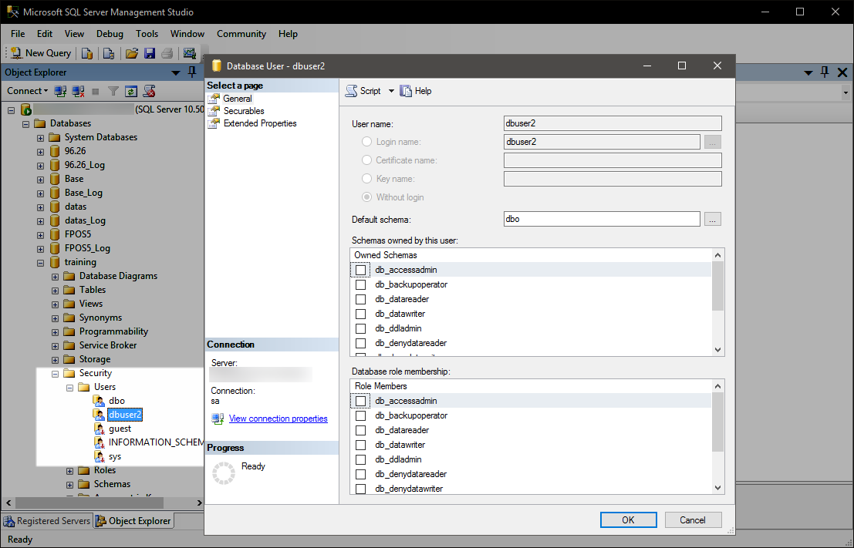Collapse the Security folder
The image size is (854, 548).
[55, 374]
